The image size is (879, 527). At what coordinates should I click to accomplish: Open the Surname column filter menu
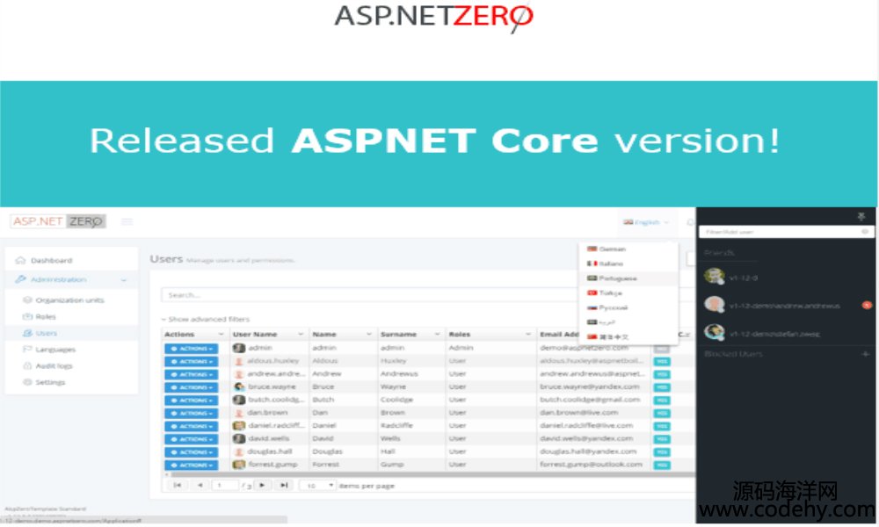tap(437, 335)
